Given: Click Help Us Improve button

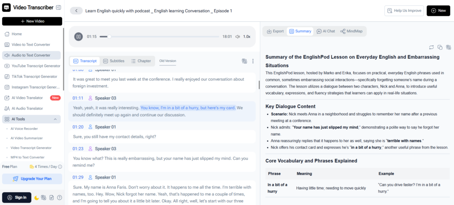Looking at the screenshot, I should [x=404, y=11].
